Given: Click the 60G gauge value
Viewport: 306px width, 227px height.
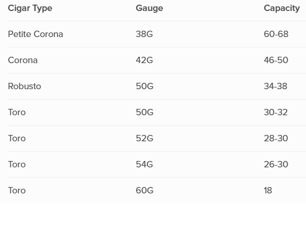Looking at the screenshot, I should point(144,191).
